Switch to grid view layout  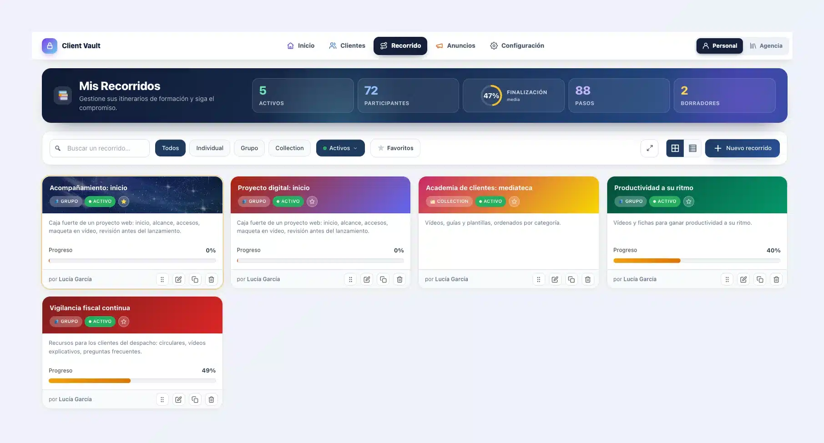(675, 148)
